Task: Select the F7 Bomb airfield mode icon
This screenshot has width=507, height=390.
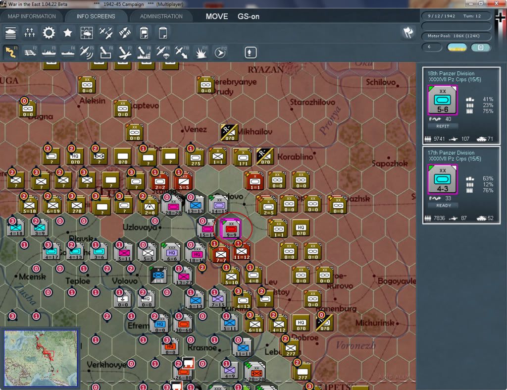Action: [125, 52]
